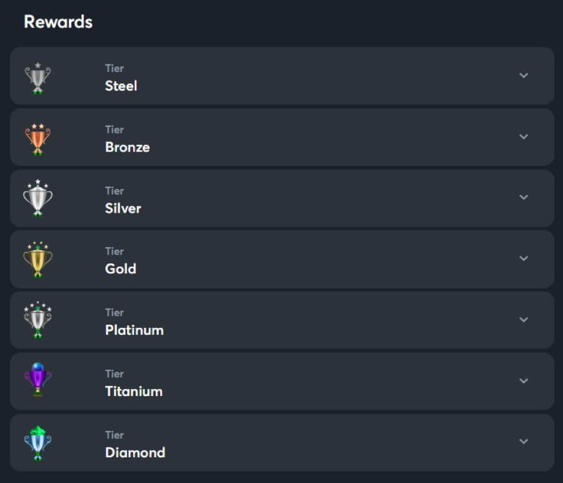Viewport: 563px width, 483px height.
Task: Expand the Gold tier chevron
Action: [x=524, y=258]
